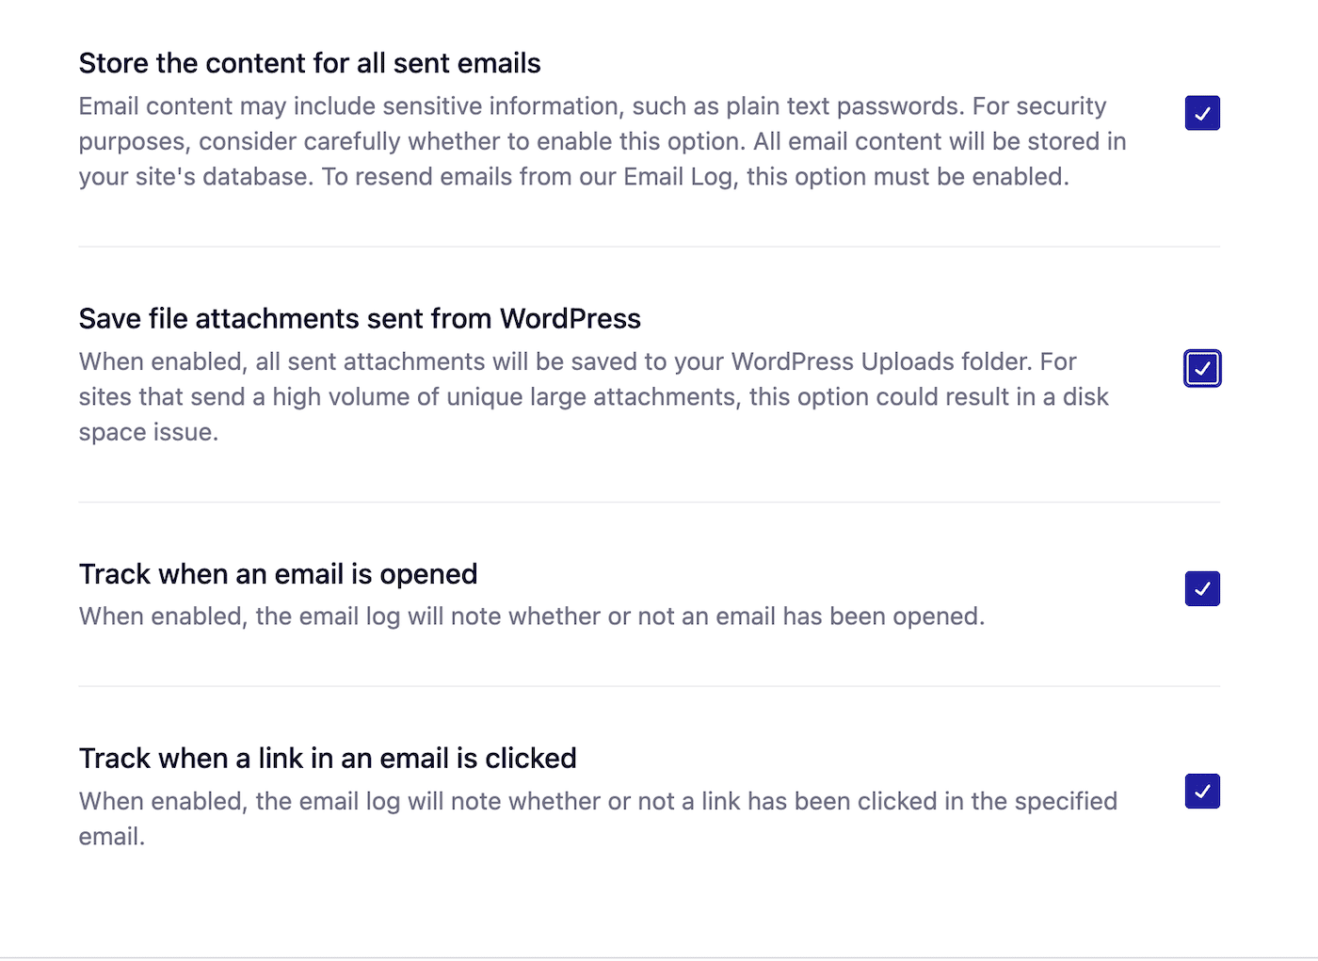Click the heading 'Store the content for all sent emails'
Viewport: 1318px width, 961px height.
310,62
